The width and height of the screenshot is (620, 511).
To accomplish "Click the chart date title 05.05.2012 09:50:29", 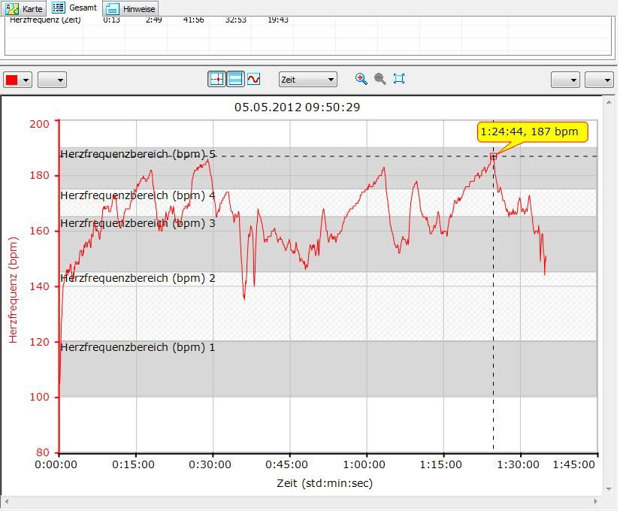I will (x=297, y=107).
